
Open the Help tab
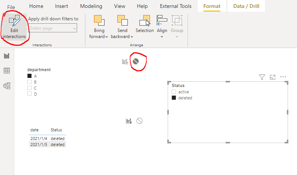[x=142, y=6]
